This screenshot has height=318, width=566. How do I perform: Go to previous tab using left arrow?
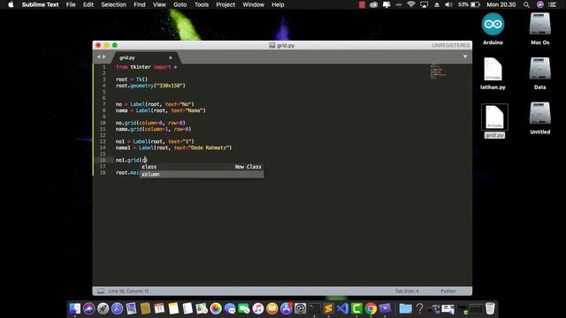tap(98, 57)
